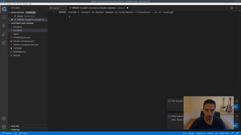Open the Search view icon
The width and height of the screenshot is (241, 135).
point(4,17)
